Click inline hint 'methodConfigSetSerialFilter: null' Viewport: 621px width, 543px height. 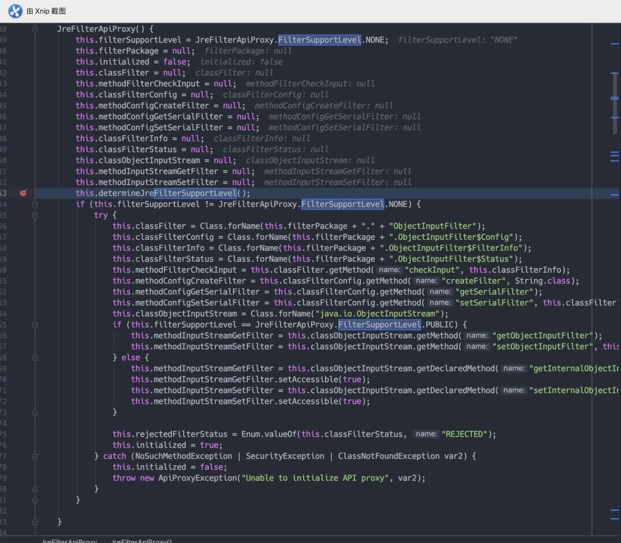coord(344,128)
